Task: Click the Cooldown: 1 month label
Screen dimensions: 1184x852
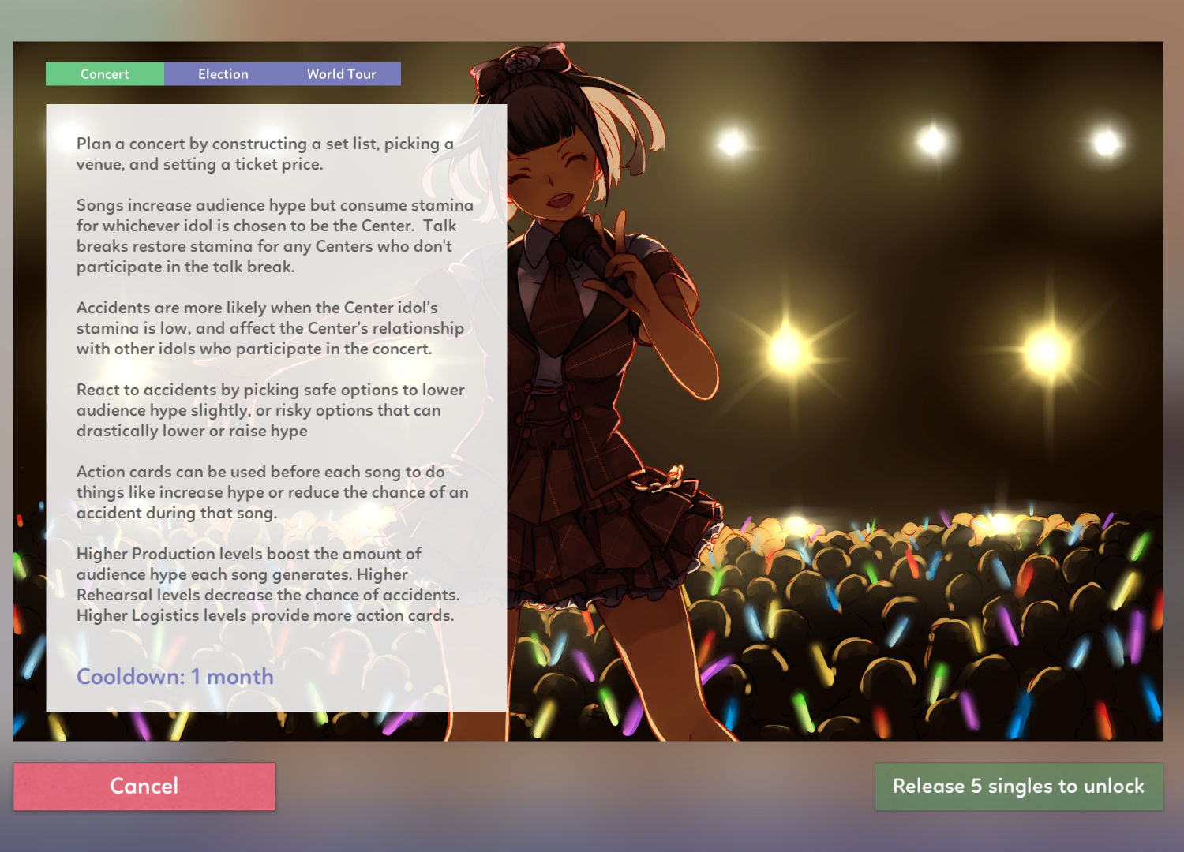Action: tap(175, 677)
